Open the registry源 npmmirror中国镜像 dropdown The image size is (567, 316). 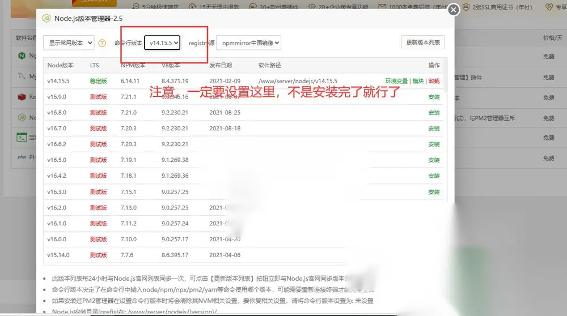tap(248, 42)
